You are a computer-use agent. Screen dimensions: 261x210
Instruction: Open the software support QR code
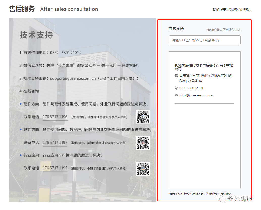[x=143, y=143]
